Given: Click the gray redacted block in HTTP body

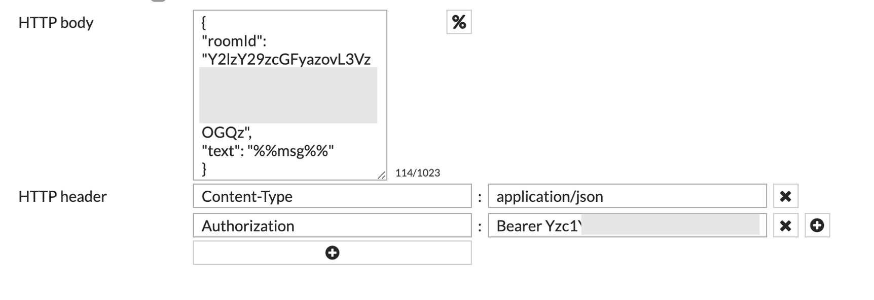Looking at the screenshot, I should coord(288,95).
